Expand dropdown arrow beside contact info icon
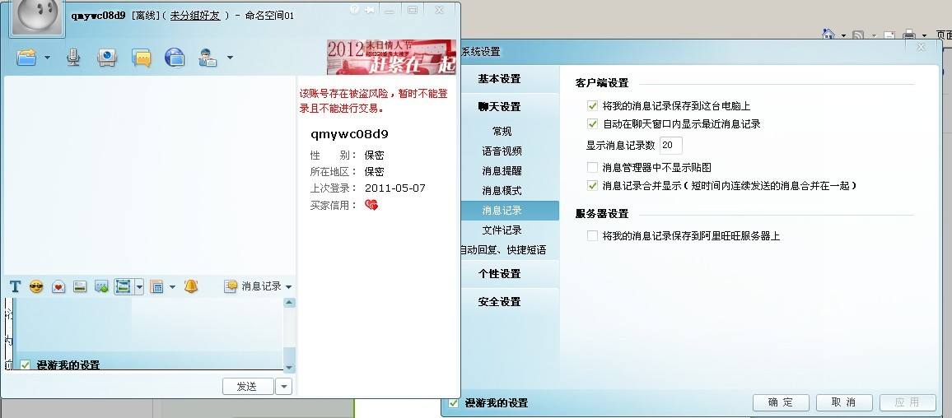This screenshot has width=952, height=418. (230, 58)
